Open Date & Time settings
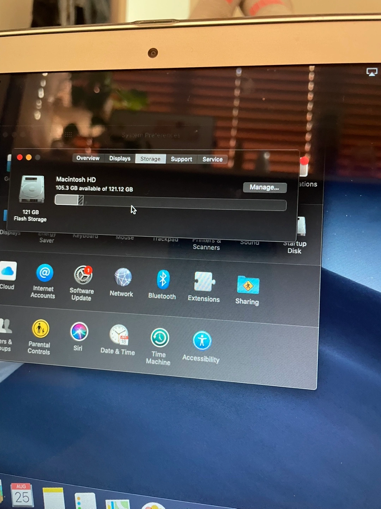This screenshot has height=509, width=381. point(119,335)
